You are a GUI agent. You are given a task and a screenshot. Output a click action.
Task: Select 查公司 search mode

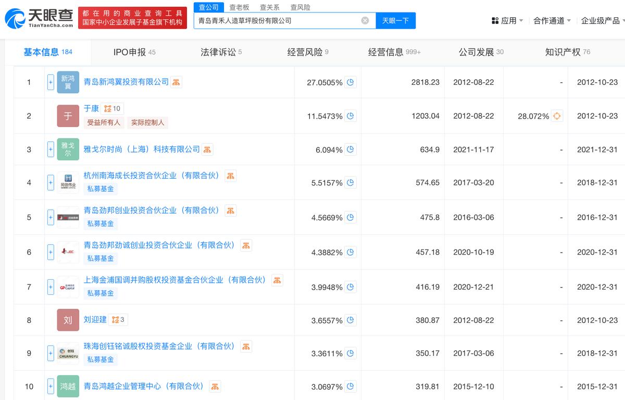pyautogui.click(x=209, y=7)
